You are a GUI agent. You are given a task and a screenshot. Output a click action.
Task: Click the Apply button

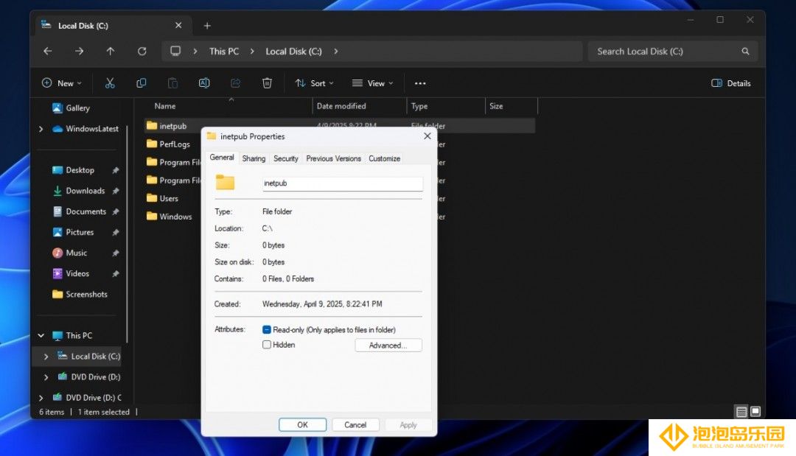click(x=408, y=425)
